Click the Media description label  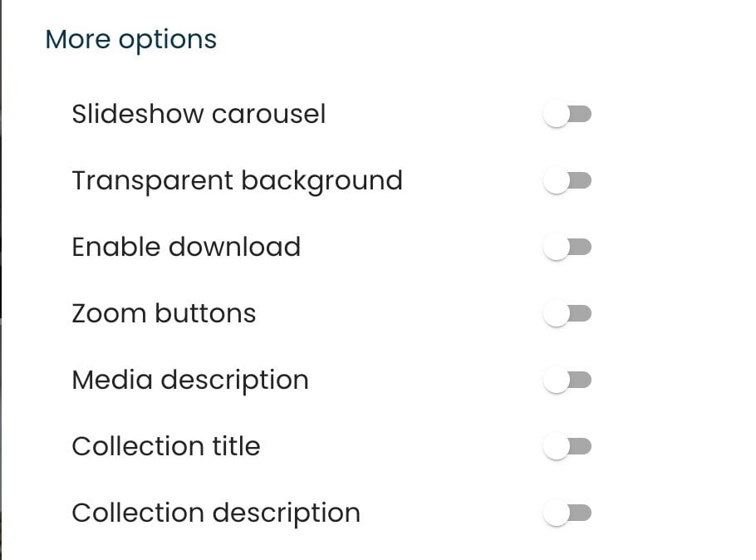point(190,379)
